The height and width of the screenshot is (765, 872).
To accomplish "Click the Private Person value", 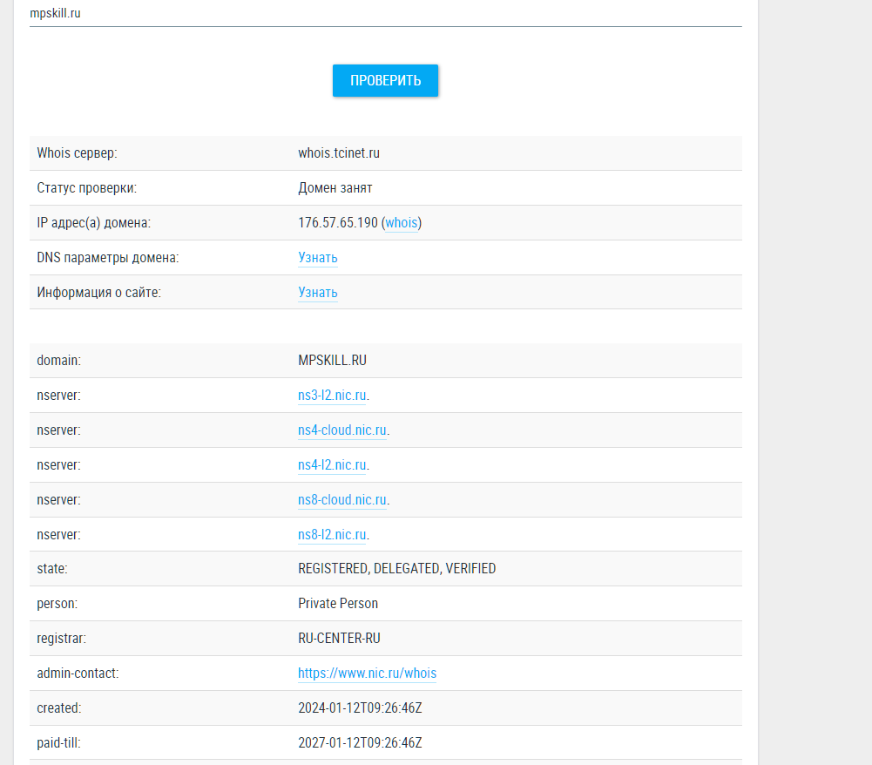I will [338, 604].
